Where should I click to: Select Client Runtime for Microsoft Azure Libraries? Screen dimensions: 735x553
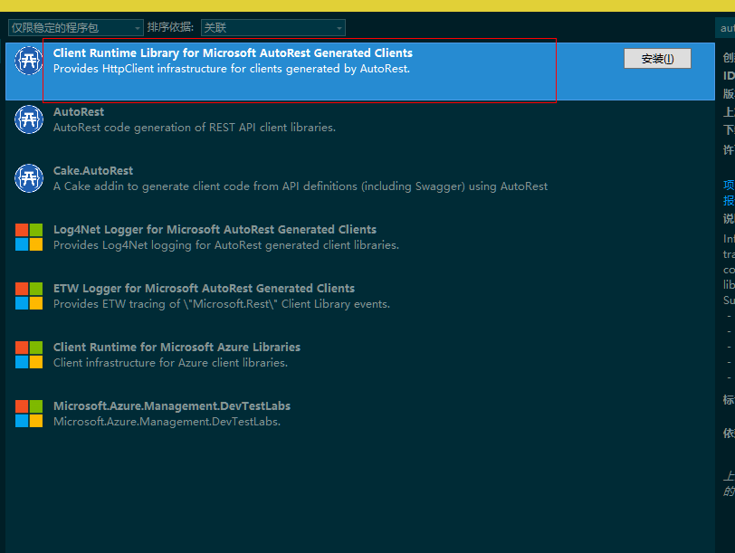[x=177, y=348]
